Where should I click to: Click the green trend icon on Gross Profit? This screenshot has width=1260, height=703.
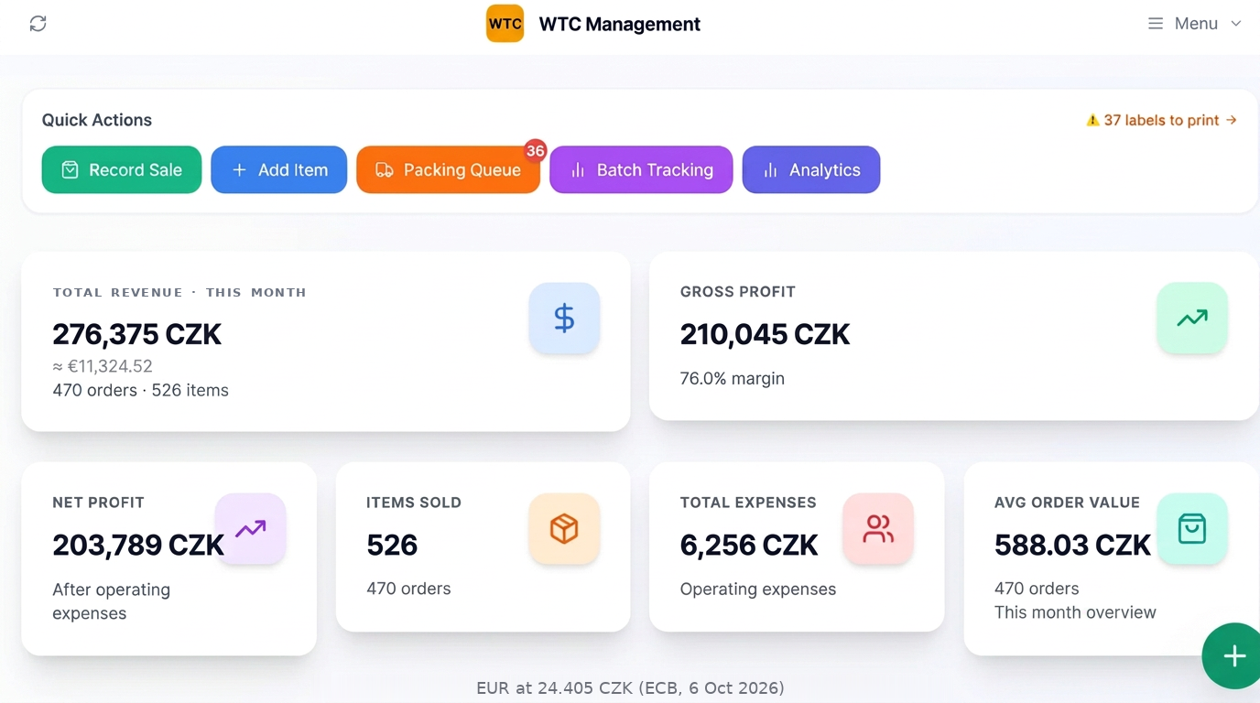click(1192, 318)
